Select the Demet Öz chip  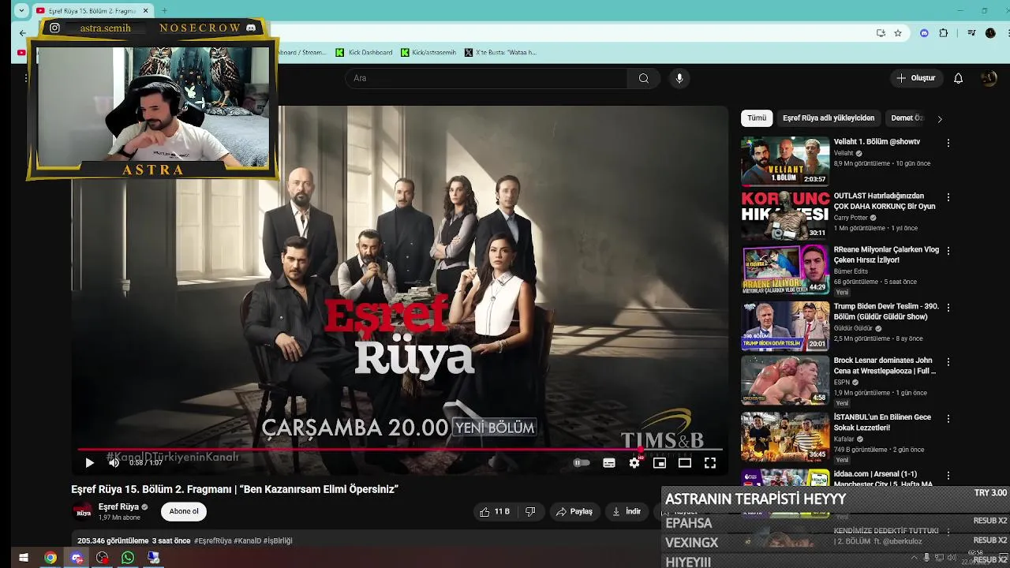click(906, 118)
